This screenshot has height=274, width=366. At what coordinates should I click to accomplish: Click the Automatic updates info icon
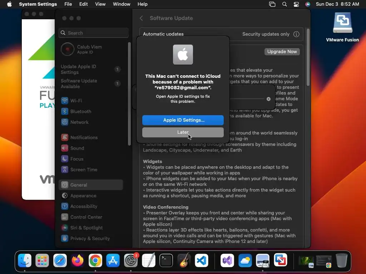point(296,34)
